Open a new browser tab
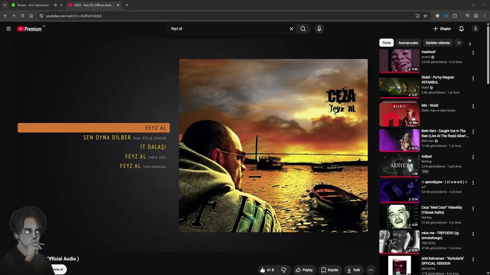The height and width of the screenshot is (275, 490). (127, 5)
